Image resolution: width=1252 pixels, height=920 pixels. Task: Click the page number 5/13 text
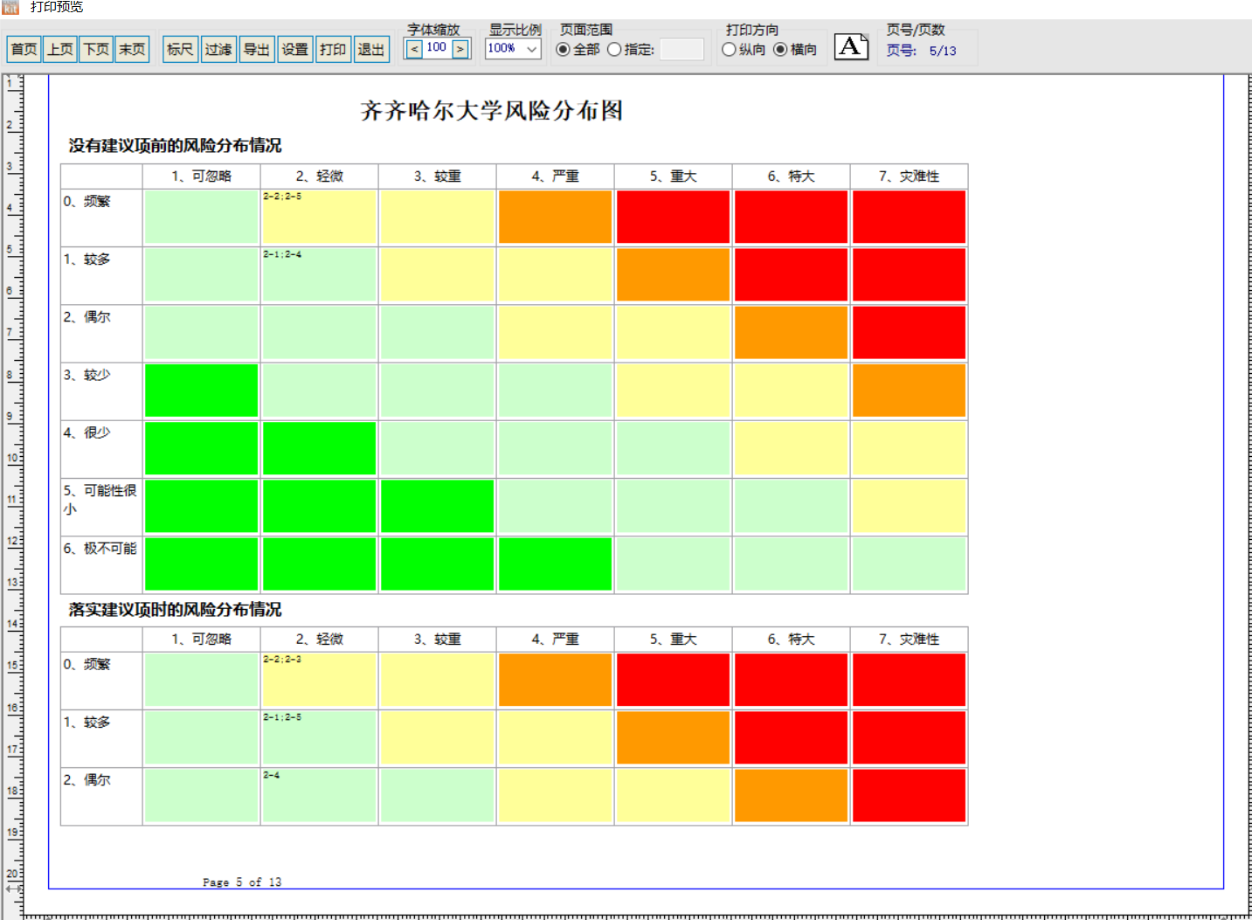pos(943,51)
